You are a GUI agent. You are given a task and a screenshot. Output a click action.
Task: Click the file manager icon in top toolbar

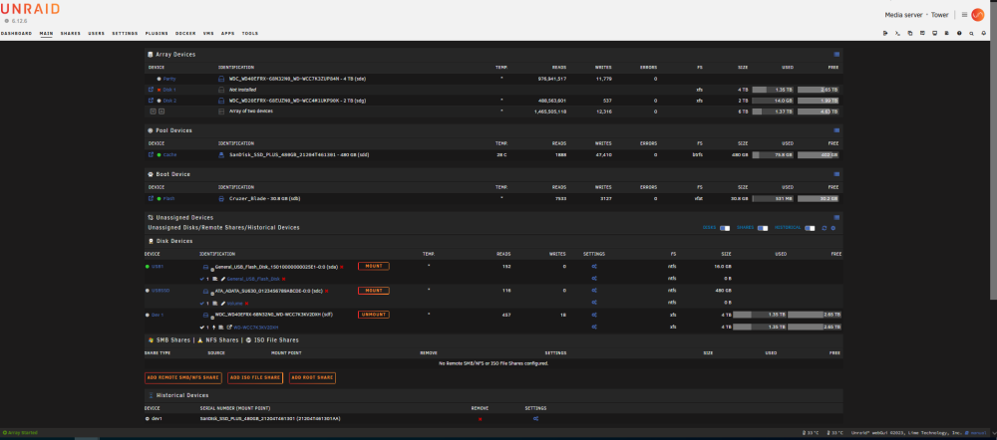(910, 33)
